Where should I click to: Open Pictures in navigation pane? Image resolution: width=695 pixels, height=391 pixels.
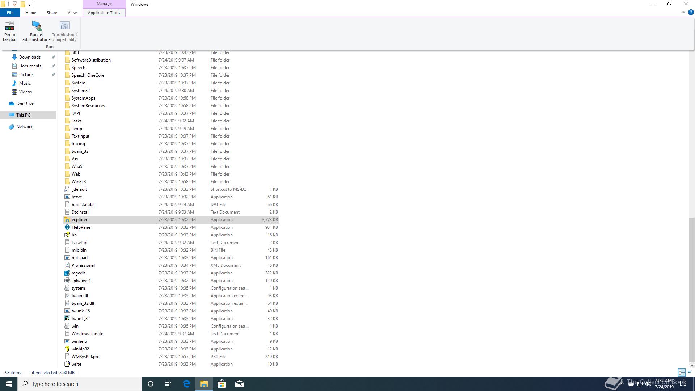(x=27, y=75)
